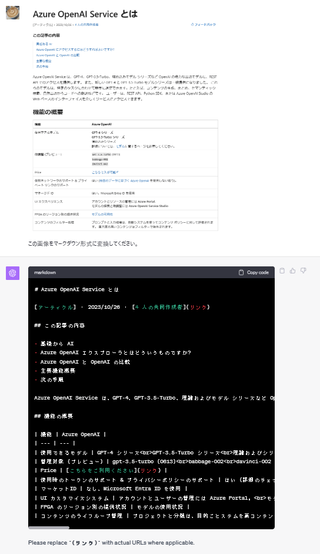Click the '## 機能の概要' line in code
Screen dimensions: 320x554
[x=54, y=416]
